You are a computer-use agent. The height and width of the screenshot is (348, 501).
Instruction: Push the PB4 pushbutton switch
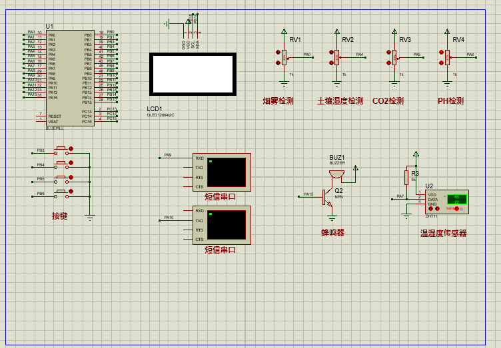click(61, 165)
